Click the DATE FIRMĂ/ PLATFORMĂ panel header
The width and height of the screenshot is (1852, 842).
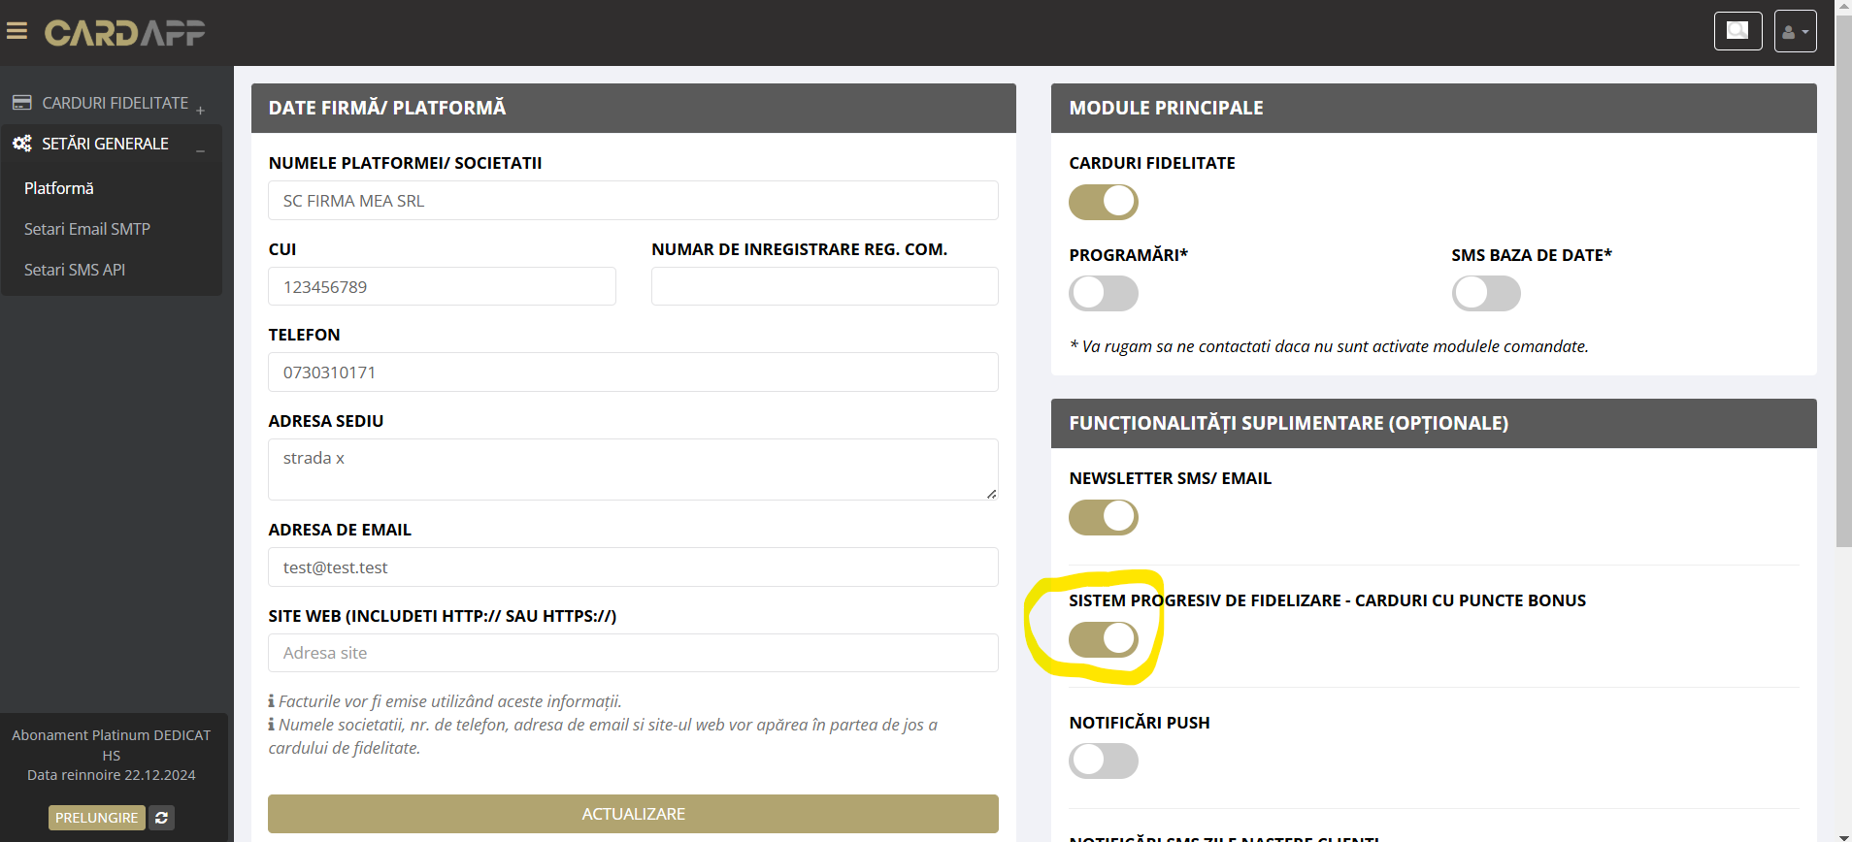[x=633, y=108]
